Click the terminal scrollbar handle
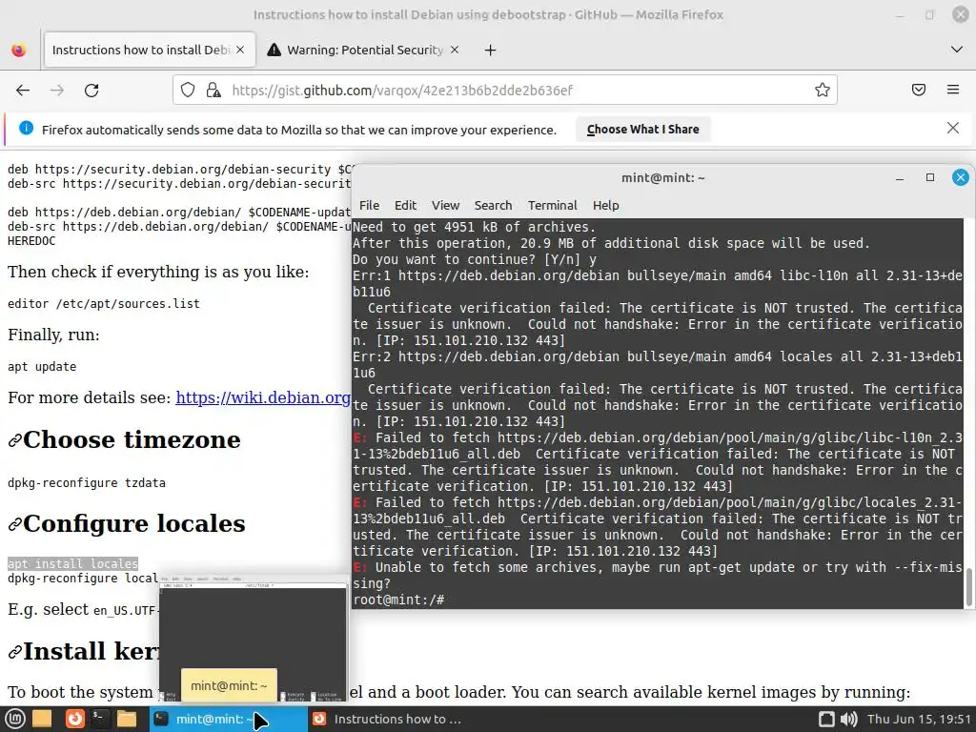 [968, 587]
